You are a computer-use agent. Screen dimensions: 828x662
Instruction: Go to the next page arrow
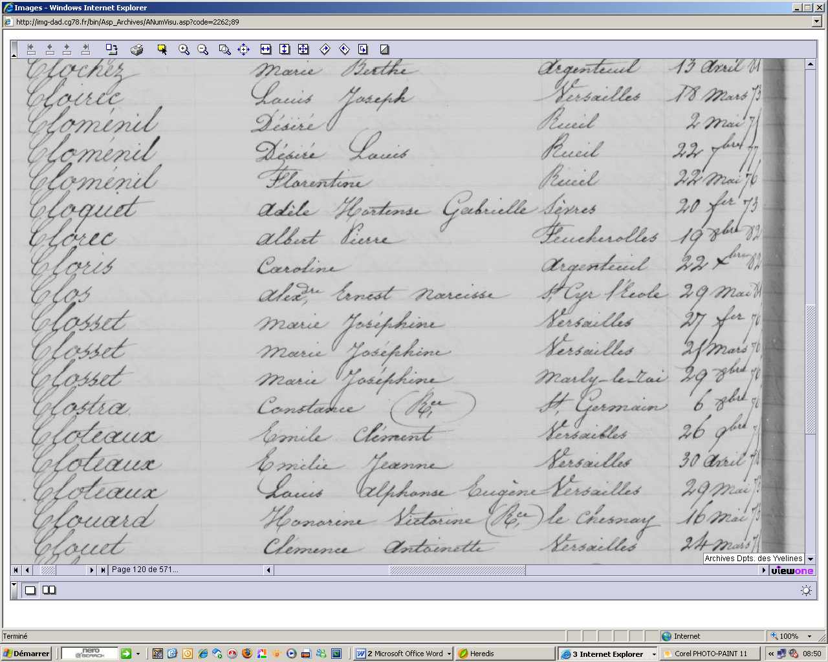click(92, 570)
